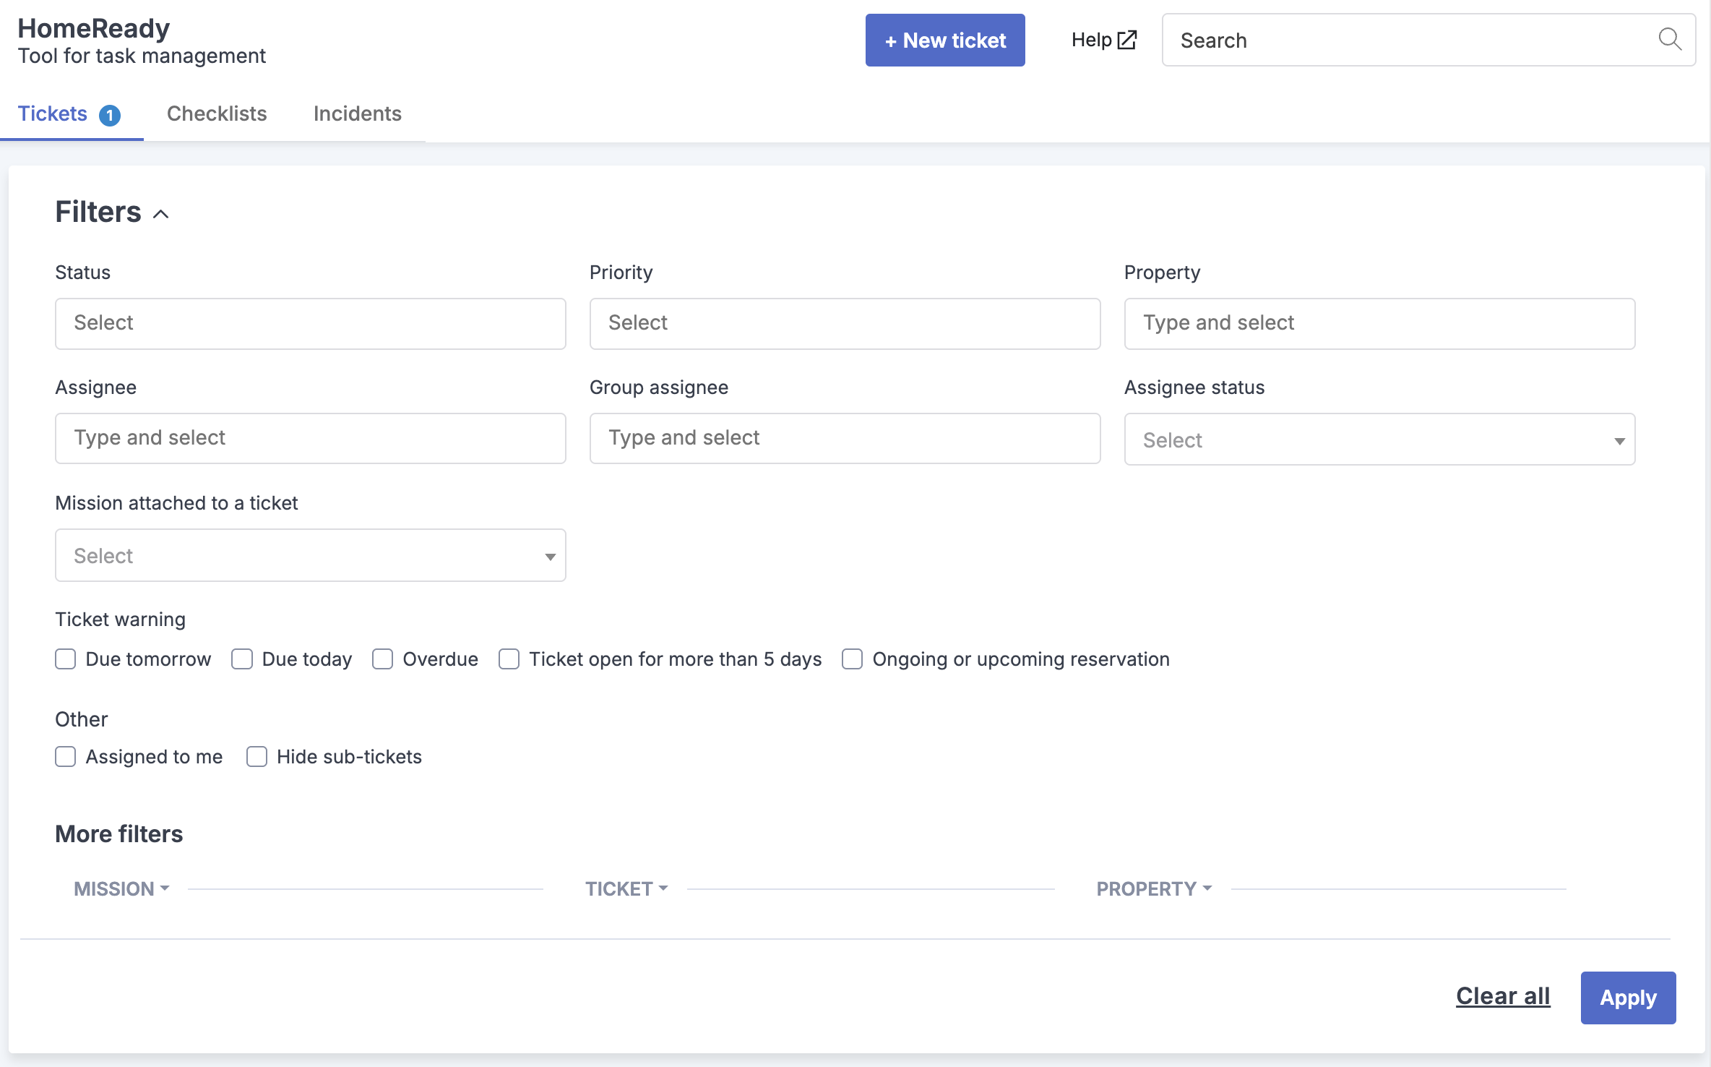Expand the MISSION more filters group
Screen dimensions: 1711x1067
pos(121,888)
